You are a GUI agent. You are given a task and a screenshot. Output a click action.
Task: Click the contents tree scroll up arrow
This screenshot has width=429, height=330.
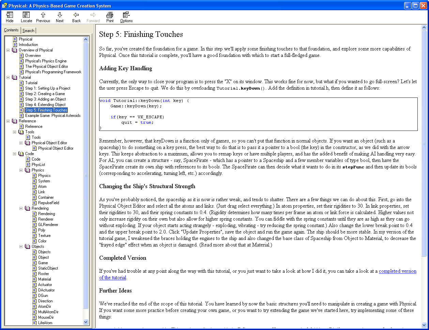click(x=86, y=39)
